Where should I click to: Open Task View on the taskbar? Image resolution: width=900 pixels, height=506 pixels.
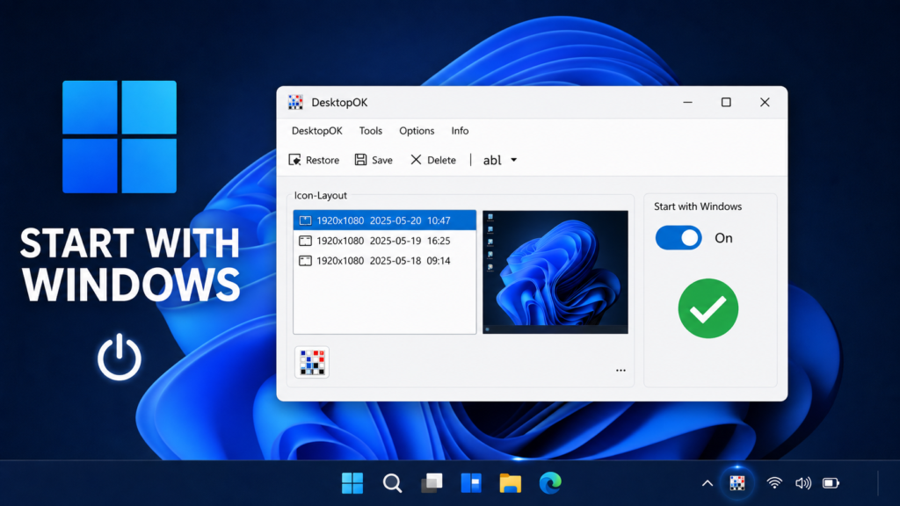coord(432,483)
